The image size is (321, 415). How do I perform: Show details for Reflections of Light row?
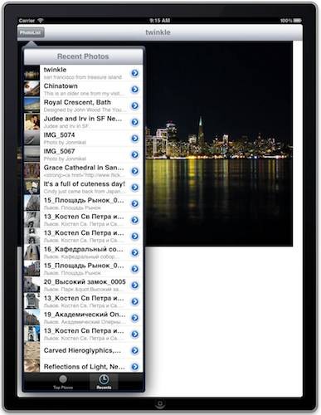[x=134, y=367]
